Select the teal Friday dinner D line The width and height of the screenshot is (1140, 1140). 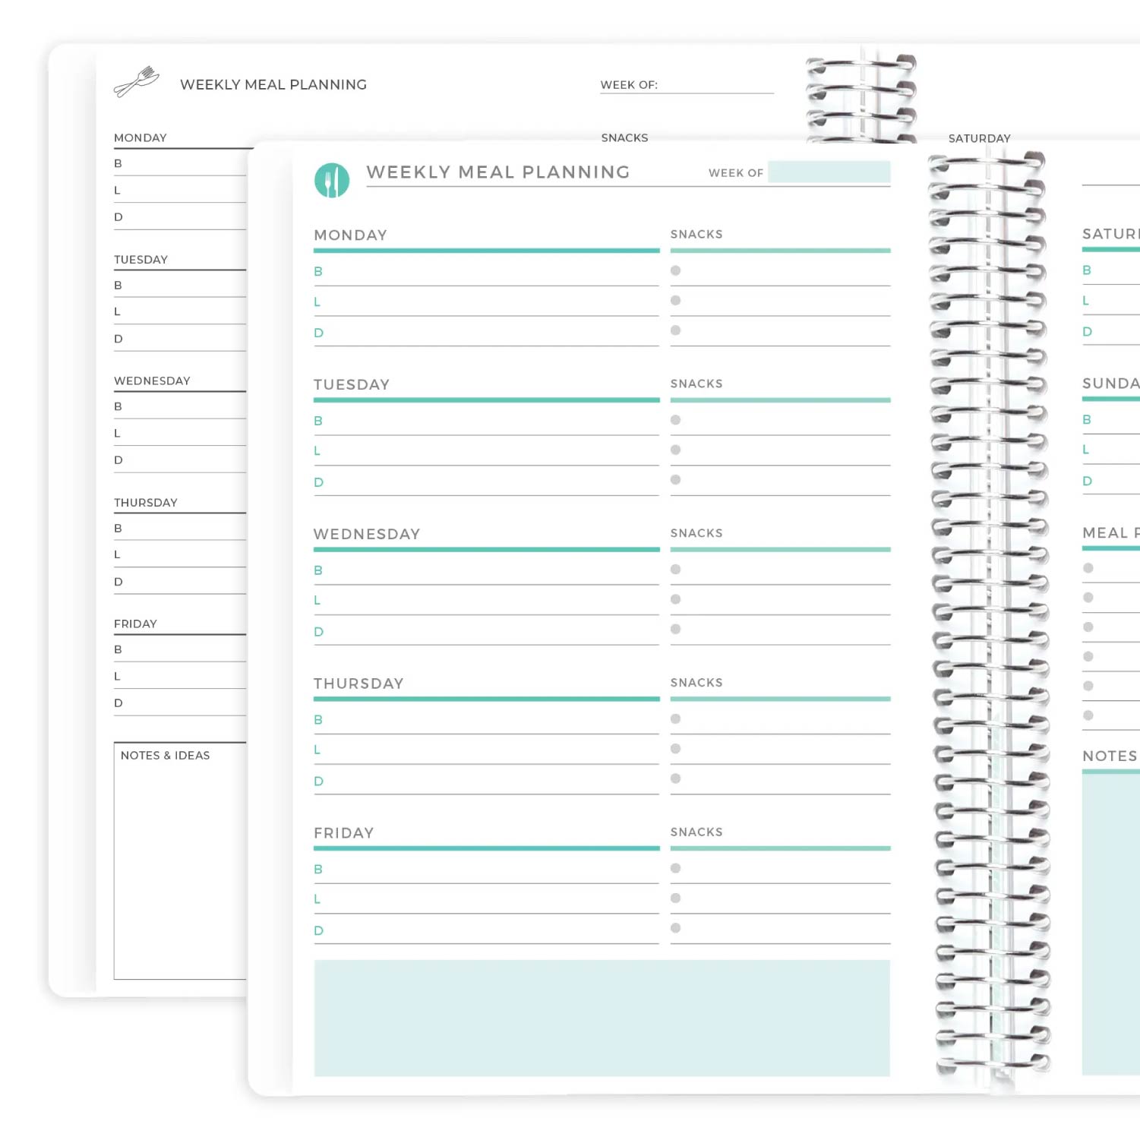(486, 932)
